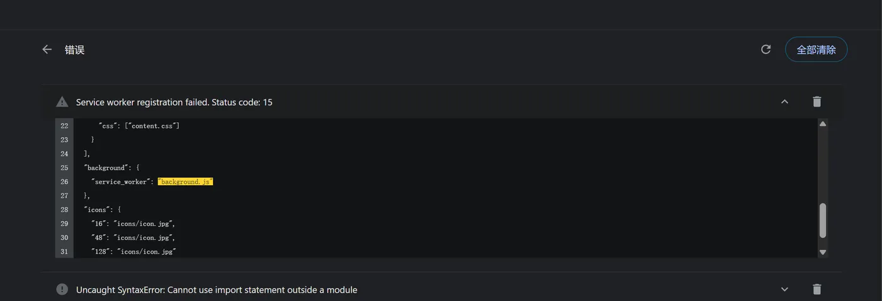Click line number 26 in the gutter
The height and width of the screenshot is (301, 882).
pyautogui.click(x=64, y=182)
